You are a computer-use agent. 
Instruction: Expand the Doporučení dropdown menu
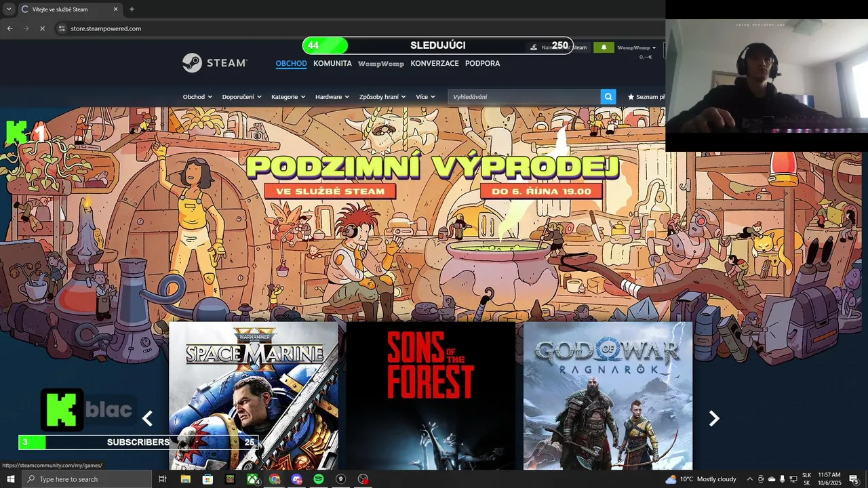(x=241, y=97)
